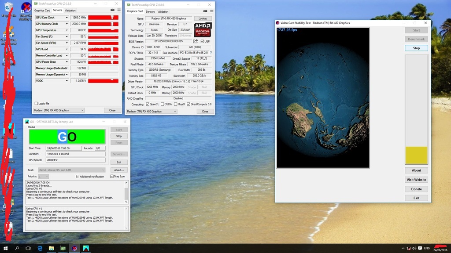This screenshot has height=253, width=451.
Task: Click the camera icon in Graphics Card window
Action: (205, 11)
